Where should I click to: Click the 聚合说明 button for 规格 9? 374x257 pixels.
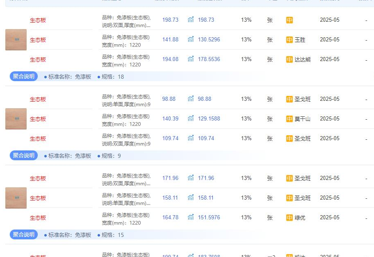pos(24,155)
